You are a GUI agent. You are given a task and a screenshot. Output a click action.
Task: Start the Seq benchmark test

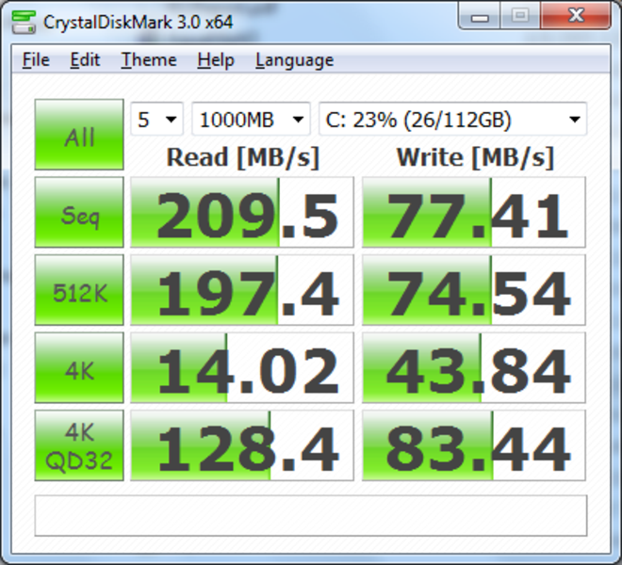click(x=79, y=212)
